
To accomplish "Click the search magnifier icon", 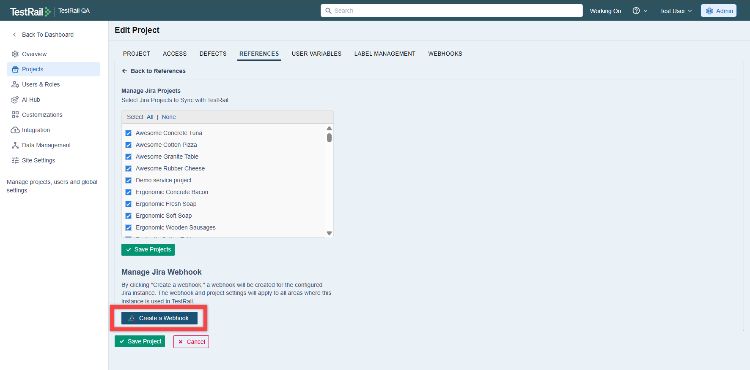I will 328,11.
